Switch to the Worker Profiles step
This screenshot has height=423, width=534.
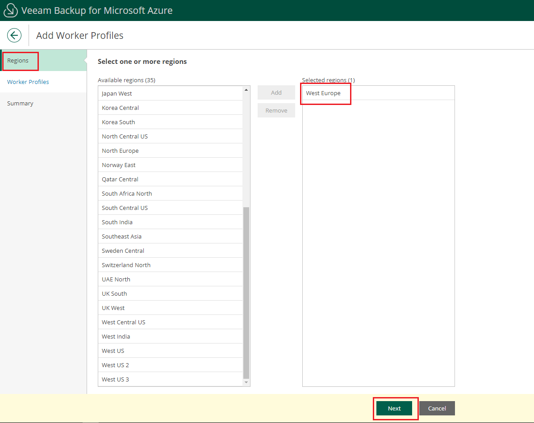pyautogui.click(x=28, y=82)
